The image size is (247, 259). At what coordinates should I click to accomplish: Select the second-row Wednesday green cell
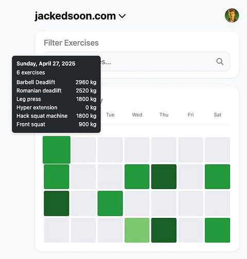point(137,177)
